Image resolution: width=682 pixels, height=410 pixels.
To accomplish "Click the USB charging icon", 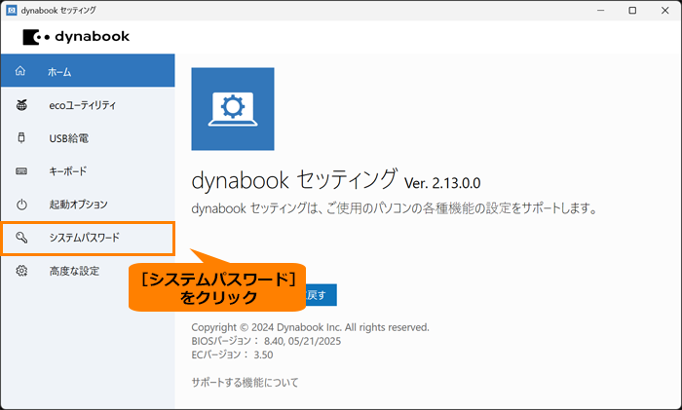I will pos(20,138).
